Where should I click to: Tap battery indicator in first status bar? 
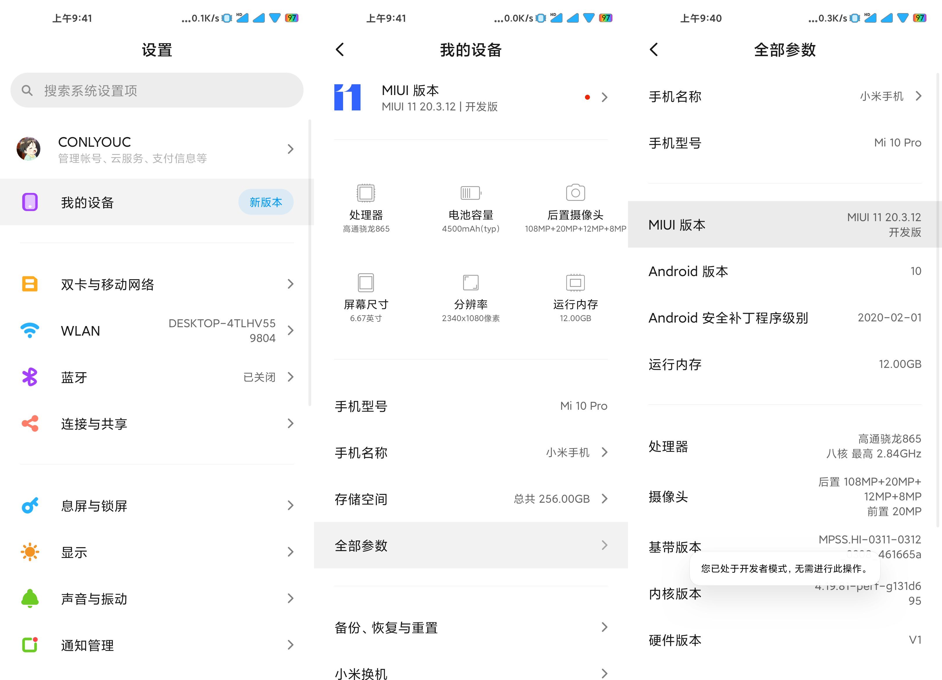tap(292, 18)
